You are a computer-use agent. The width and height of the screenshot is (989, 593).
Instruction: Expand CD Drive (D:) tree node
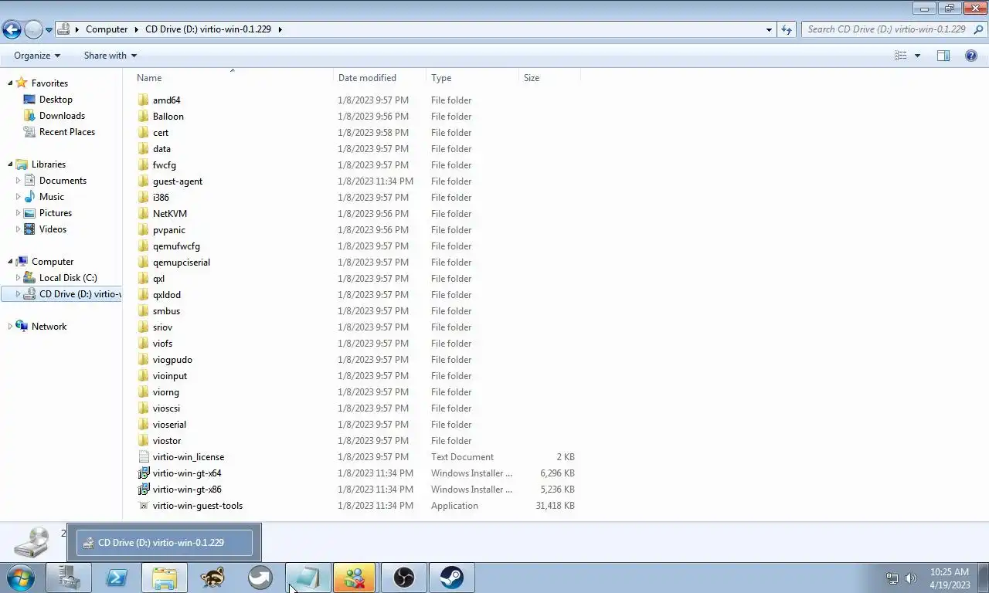(18, 294)
